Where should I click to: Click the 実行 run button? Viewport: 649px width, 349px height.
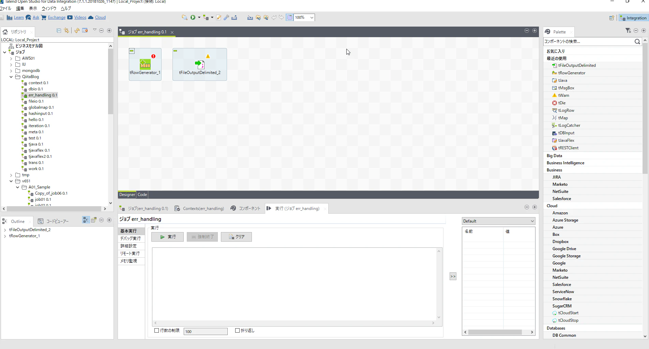coord(168,237)
